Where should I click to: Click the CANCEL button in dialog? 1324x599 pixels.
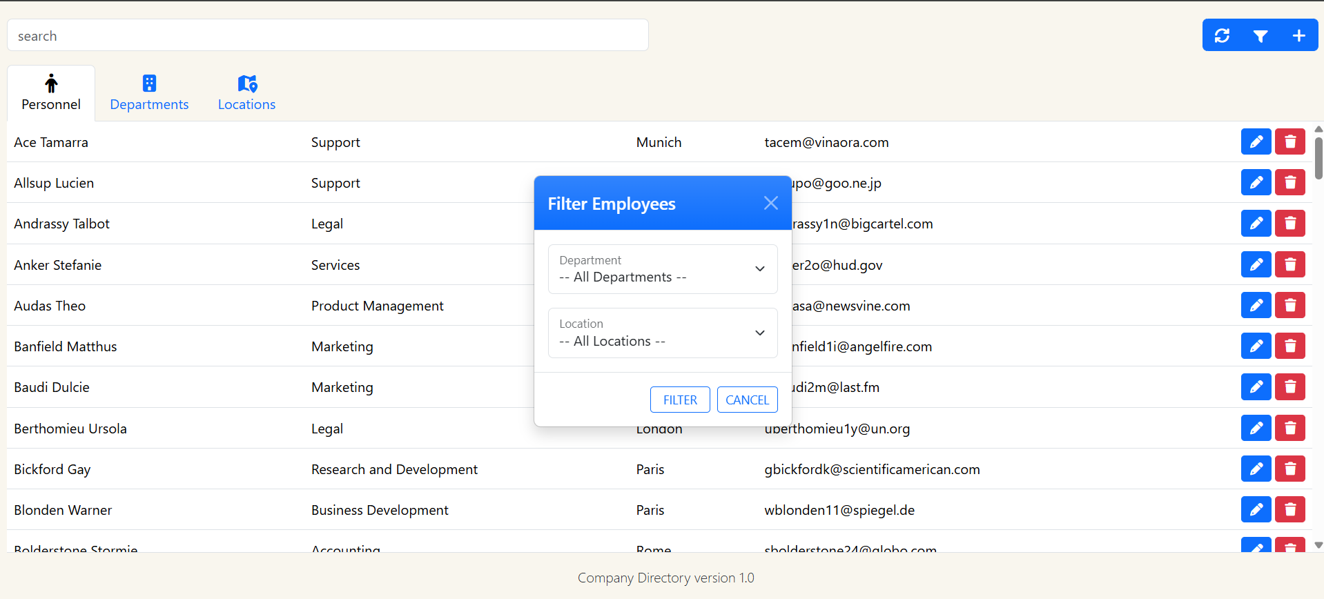747,400
